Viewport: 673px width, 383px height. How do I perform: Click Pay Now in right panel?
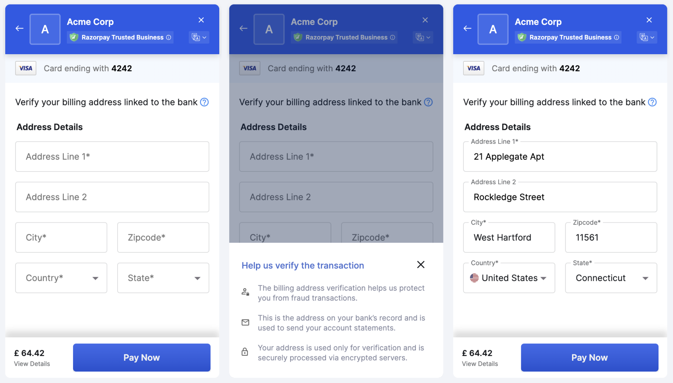pos(590,357)
